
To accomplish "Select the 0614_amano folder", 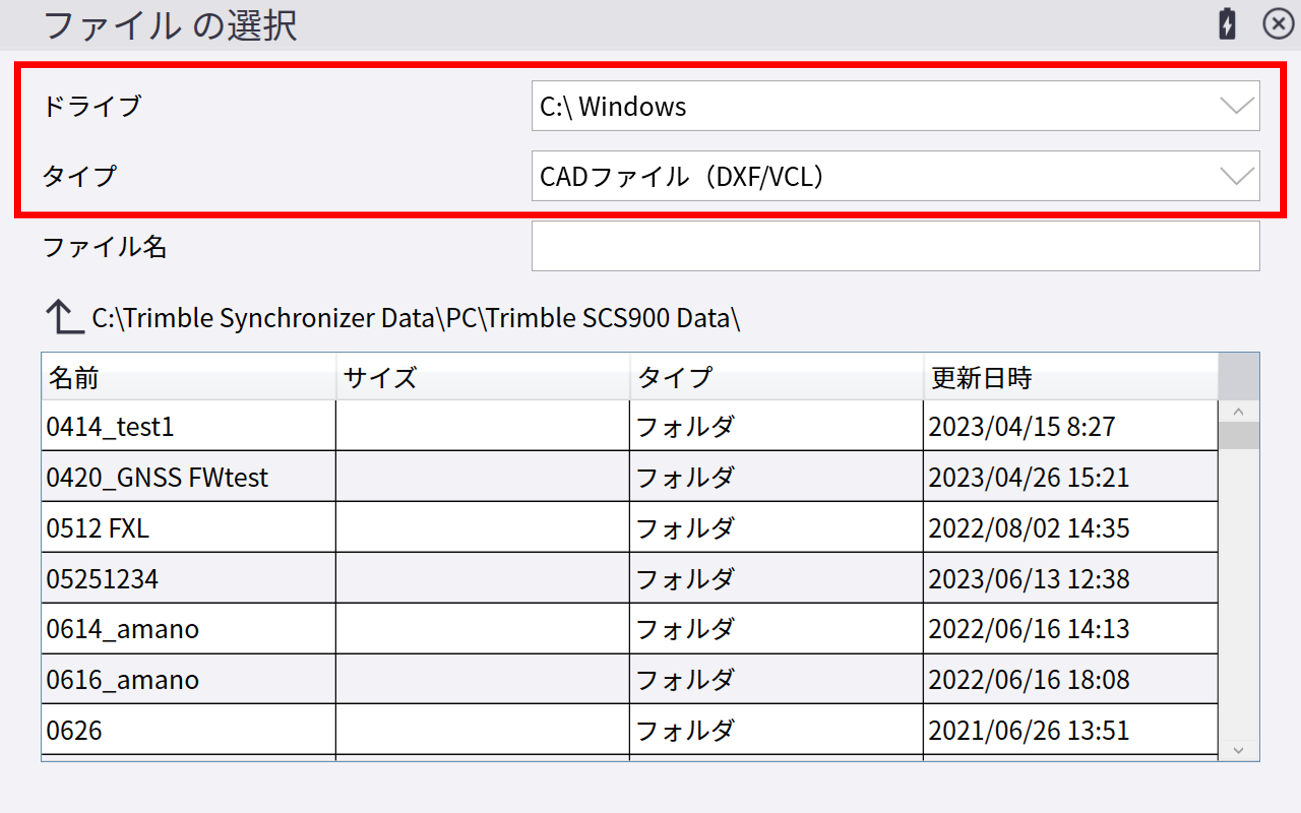I will [x=123, y=630].
